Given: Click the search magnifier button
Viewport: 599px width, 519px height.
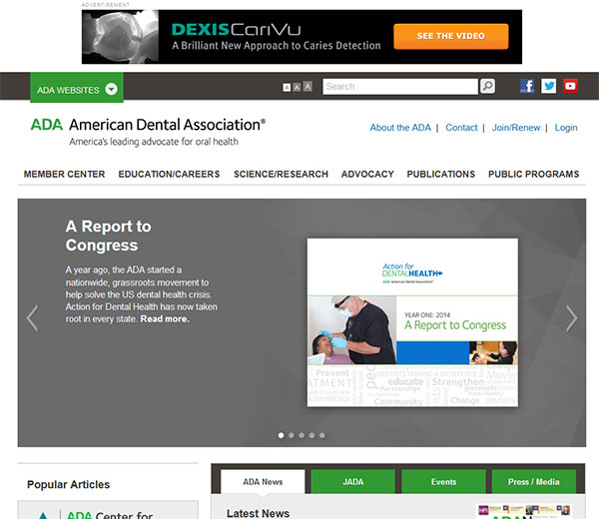Looking at the screenshot, I should pyautogui.click(x=487, y=86).
